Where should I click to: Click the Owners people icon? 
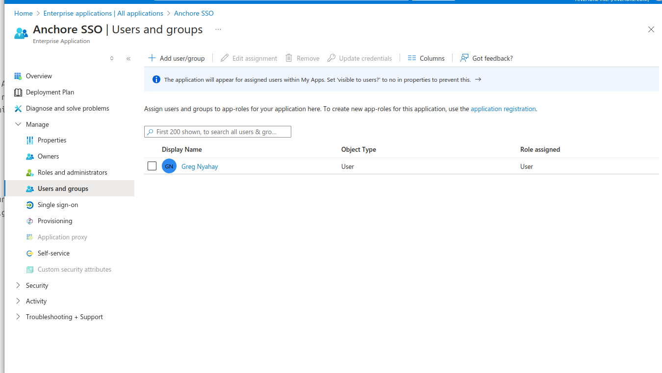tap(30, 156)
